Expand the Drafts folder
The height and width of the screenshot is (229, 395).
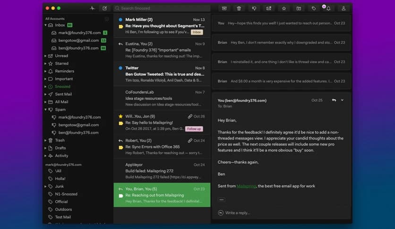point(46,148)
